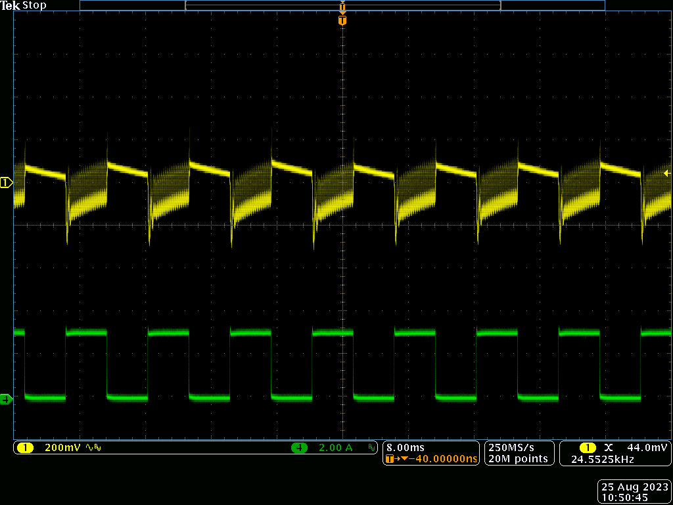Viewport: 673px width, 505px height.
Task: Toggle acquisition by clicking the Stop indicator
Action: coord(34,5)
